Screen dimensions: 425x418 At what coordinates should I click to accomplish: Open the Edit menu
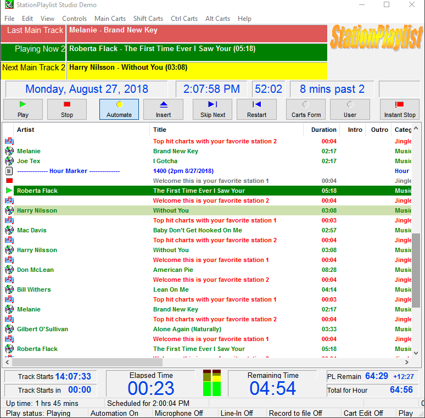[27, 19]
